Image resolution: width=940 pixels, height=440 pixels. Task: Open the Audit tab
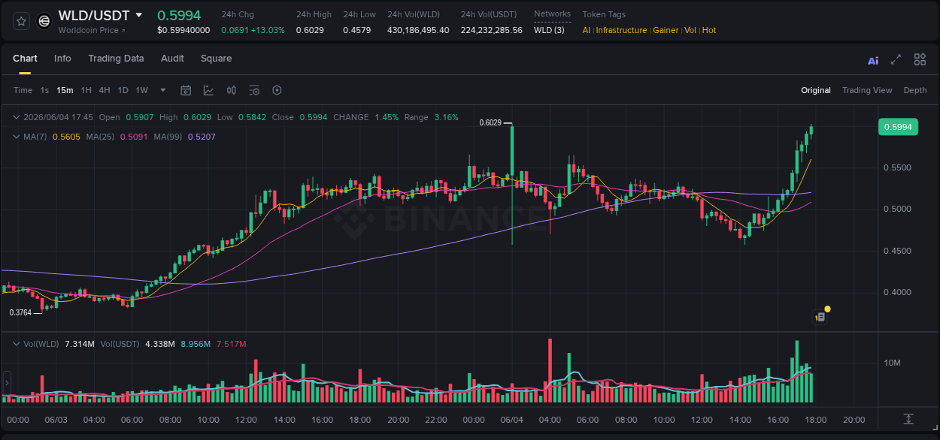(x=172, y=59)
